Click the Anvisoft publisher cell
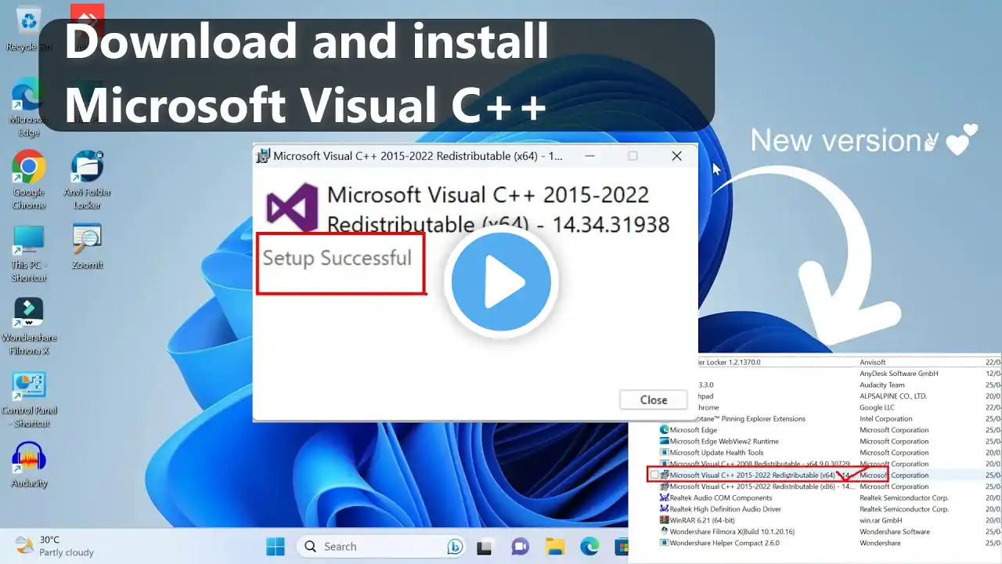Screen dimensions: 1002x564 (x=873, y=362)
